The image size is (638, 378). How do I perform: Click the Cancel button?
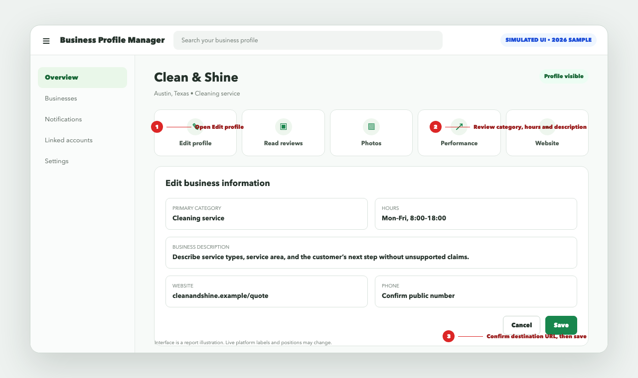pyautogui.click(x=521, y=325)
